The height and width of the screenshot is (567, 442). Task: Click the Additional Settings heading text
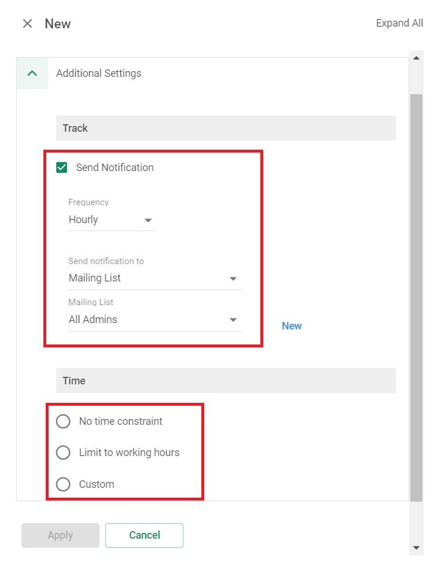click(99, 73)
